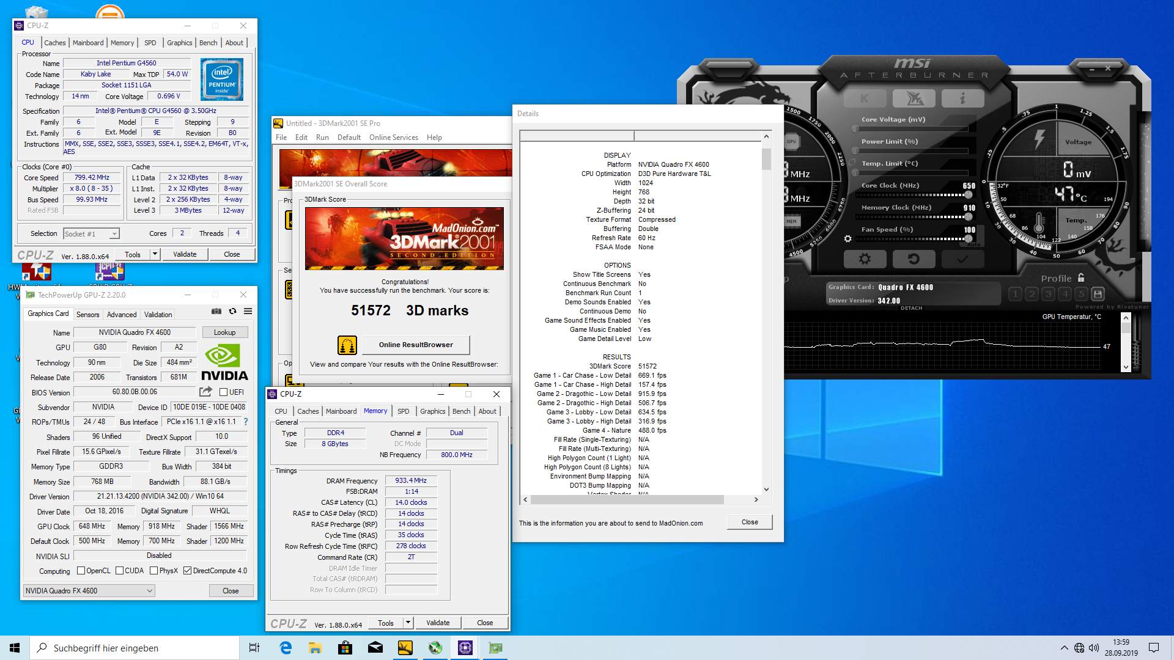
Task: Open the GPU-Z hamburger menu
Action: [248, 311]
